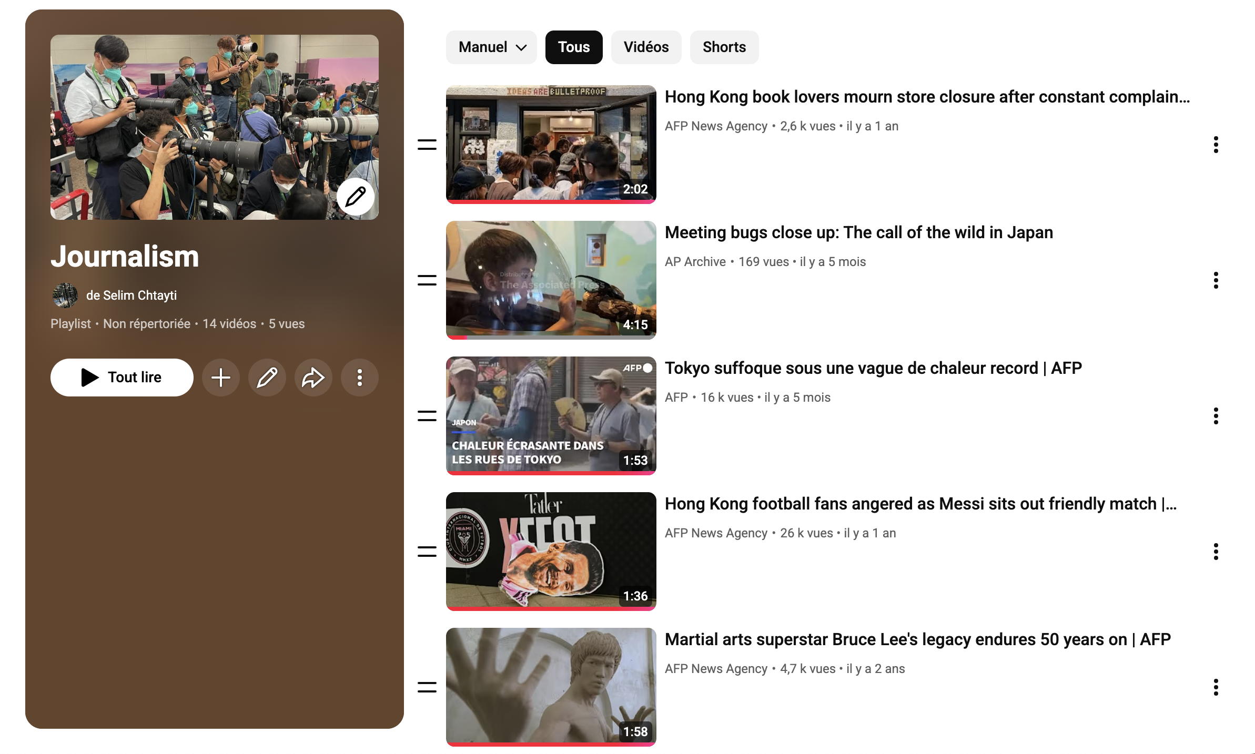Keep the Tous filter selected

click(574, 47)
